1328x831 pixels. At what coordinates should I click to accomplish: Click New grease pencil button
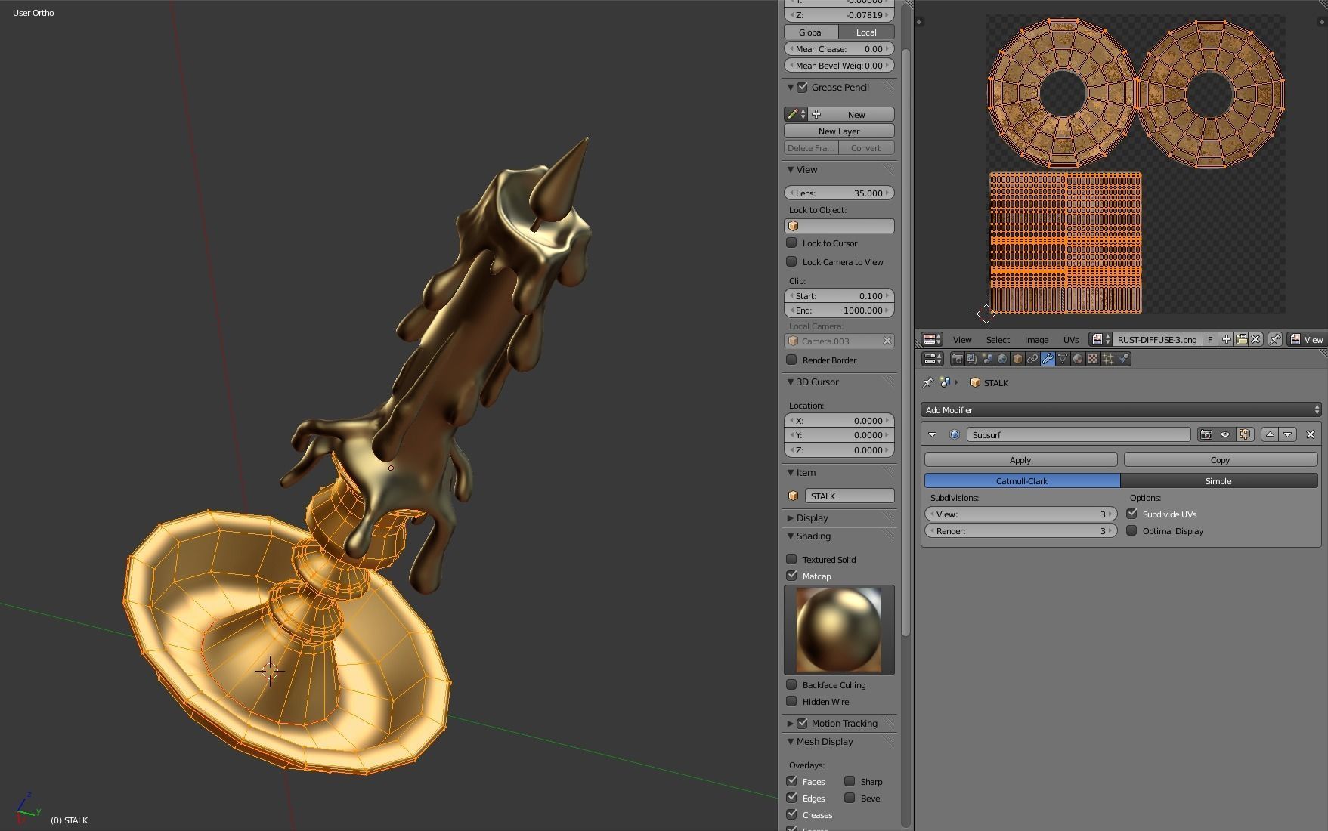[x=852, y=114]
